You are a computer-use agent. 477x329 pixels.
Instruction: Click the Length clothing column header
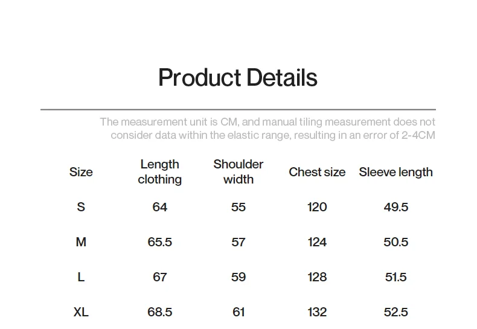tap(160, 172)
